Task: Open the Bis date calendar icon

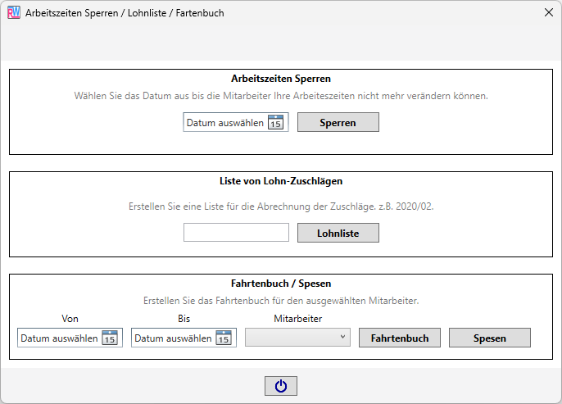Action: [224, 338]
